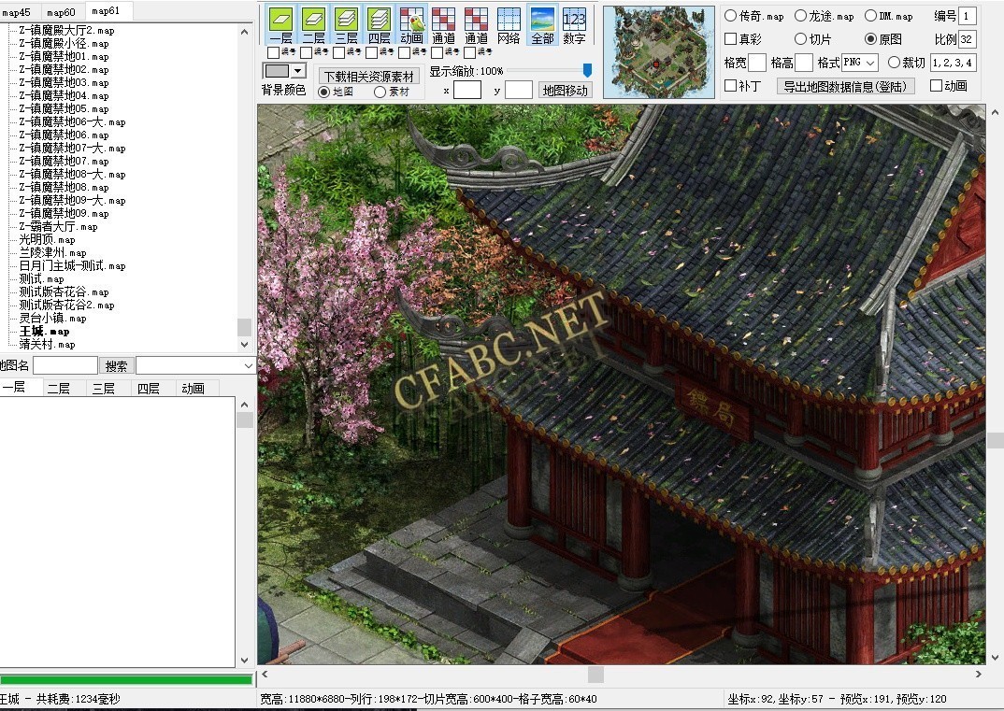Open the 动画 tab in lower panel

pyautogui.click(x=193, y=389)
